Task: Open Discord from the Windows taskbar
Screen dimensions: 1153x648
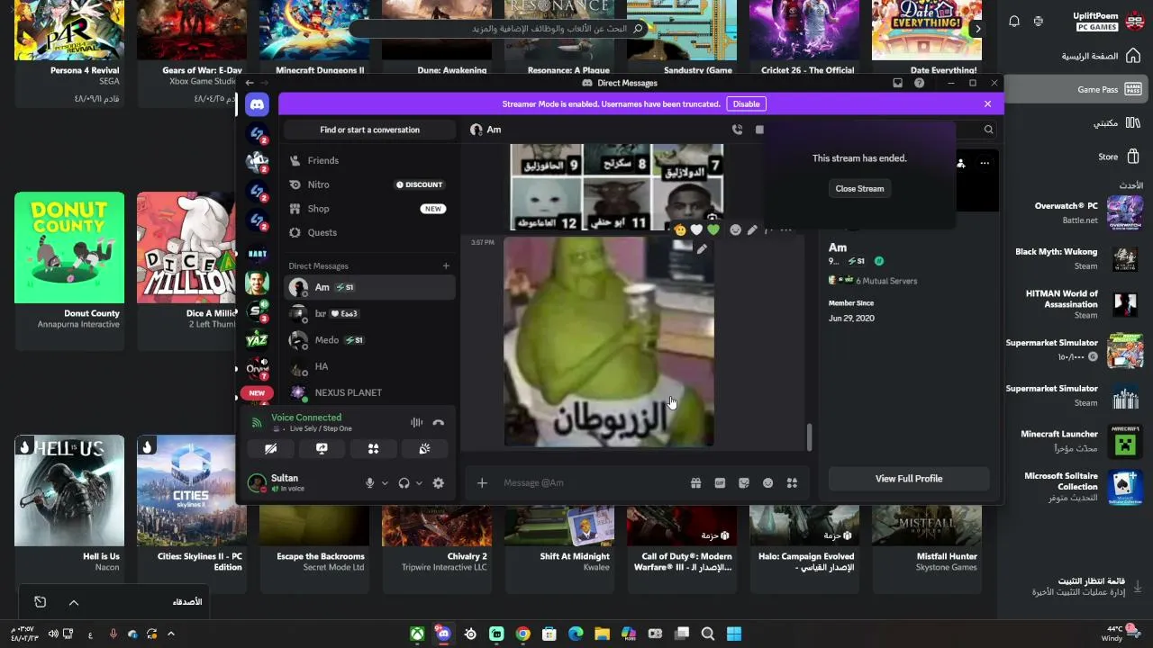Action: 443,634
